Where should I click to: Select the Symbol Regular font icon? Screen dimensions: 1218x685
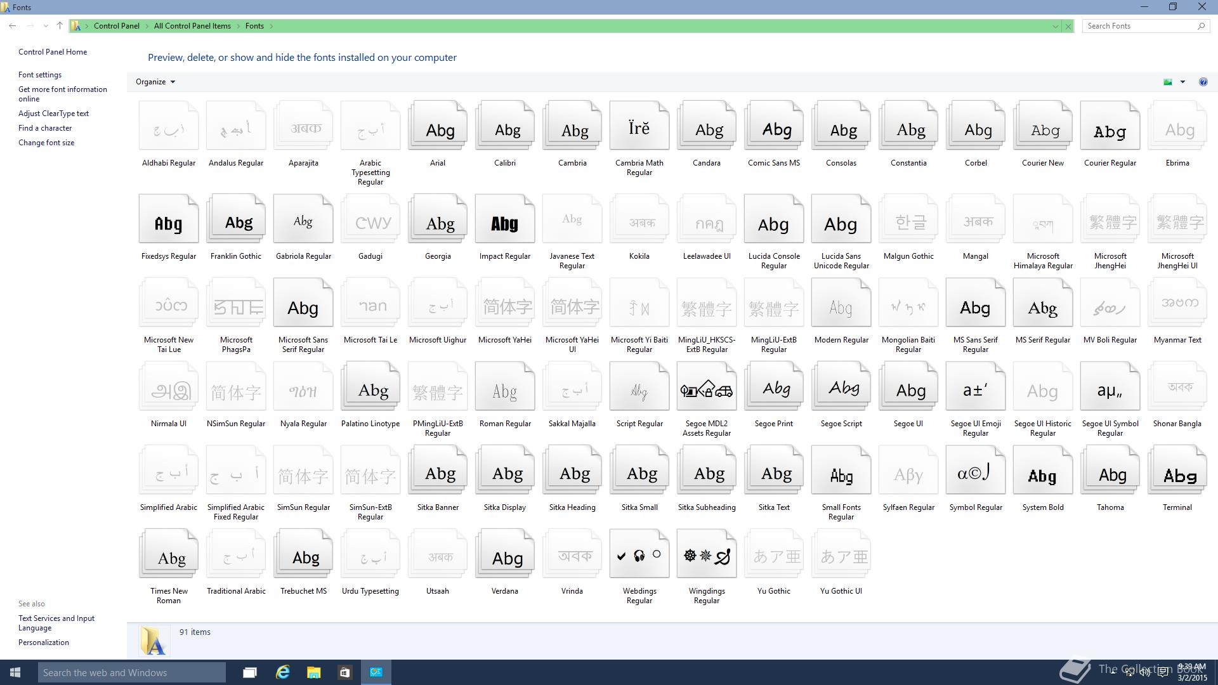[976, 470]
